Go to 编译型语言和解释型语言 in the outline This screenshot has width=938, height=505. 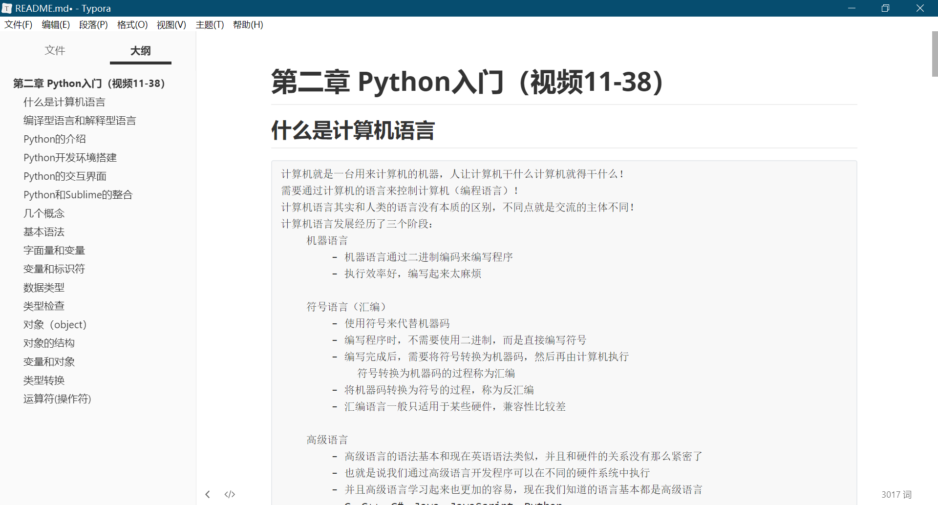pos(80,121)
